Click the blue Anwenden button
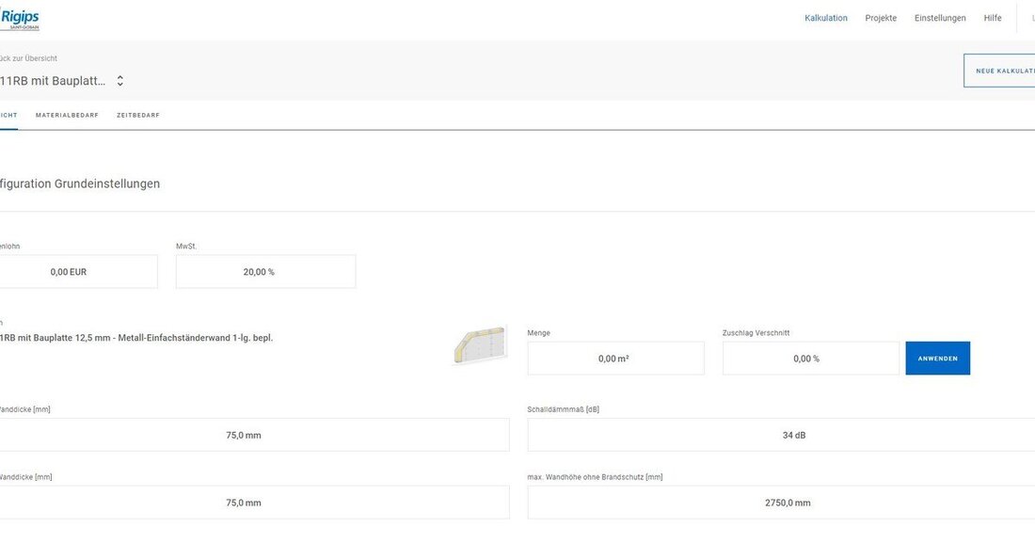The height and width of the screenshot is (543, 1035). click(x=937, y=359)
